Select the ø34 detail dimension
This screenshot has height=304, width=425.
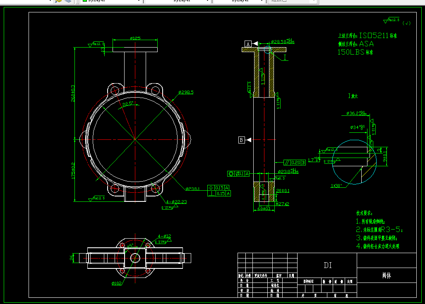coord(358,127)
